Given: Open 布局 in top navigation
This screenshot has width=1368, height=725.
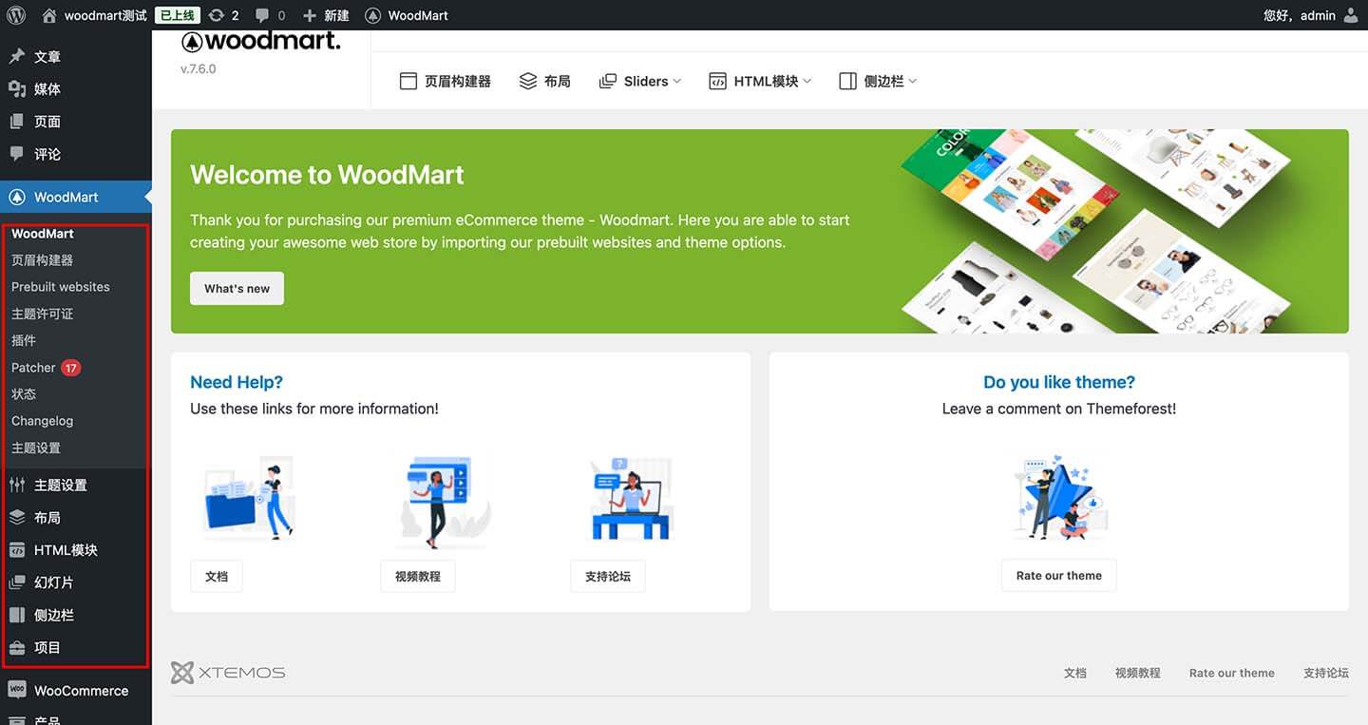Looking at the screenshot, I should point(558,82).
